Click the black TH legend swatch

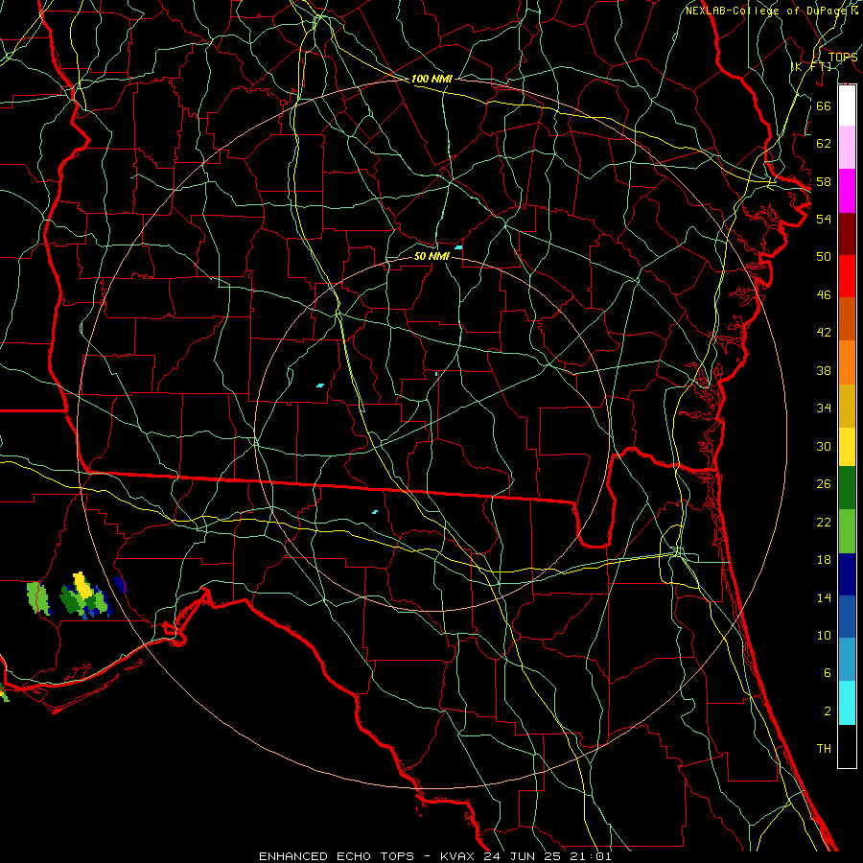point(847,746)
